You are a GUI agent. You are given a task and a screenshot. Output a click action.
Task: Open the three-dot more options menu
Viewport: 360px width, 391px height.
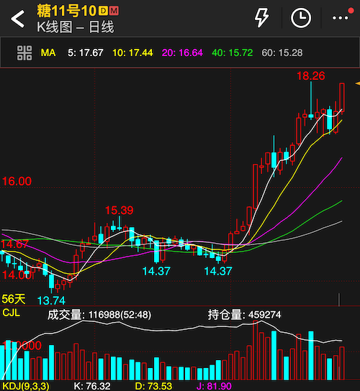coord(340,18)
